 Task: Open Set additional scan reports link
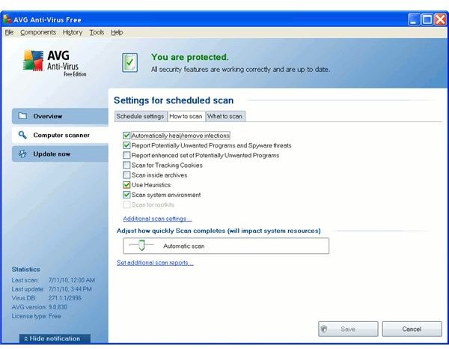coord(155,262)
